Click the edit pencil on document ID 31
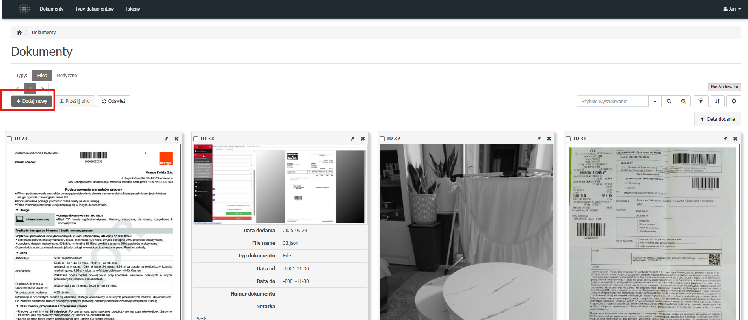This screenshot has width=748, height=320. click(x=725, y=139)
